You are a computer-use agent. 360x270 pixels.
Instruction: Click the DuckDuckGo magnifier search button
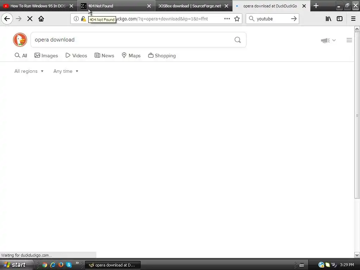(x=238, y=40)
